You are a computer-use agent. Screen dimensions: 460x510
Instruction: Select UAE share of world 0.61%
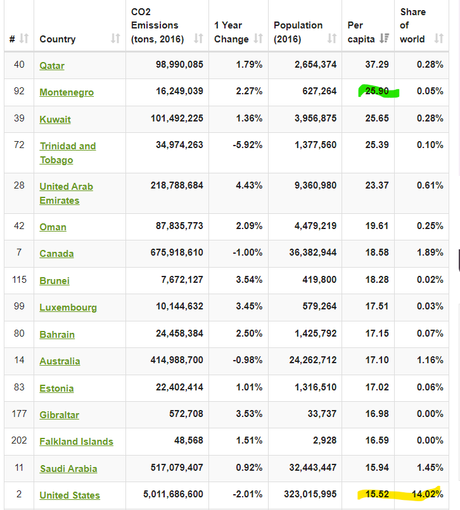tap(430, 185)
